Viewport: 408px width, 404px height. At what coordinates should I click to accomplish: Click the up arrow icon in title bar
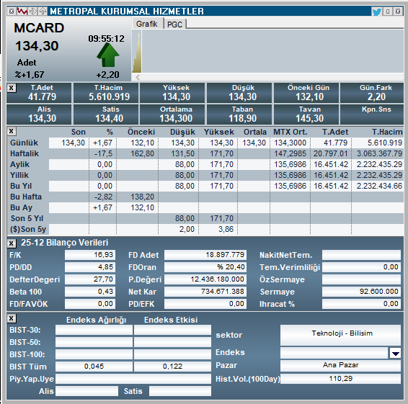(x=43, y=12)
